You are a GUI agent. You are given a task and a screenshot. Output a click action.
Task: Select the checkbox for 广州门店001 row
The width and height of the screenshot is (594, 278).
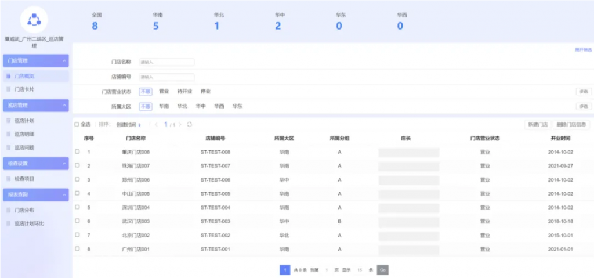(x=77, y=248)
